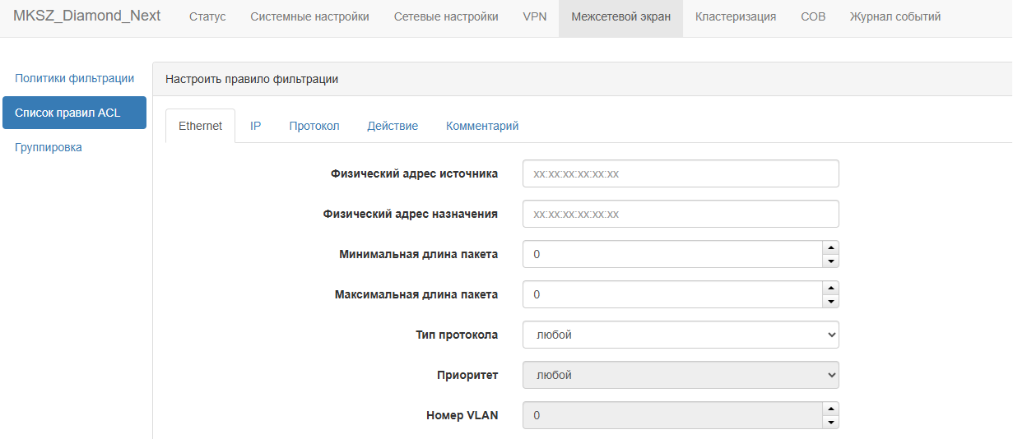The height and width of the screenshot is (439, 1013).
Task: Decrease the Минимальная длина пакета value
Action: point(830,261)
